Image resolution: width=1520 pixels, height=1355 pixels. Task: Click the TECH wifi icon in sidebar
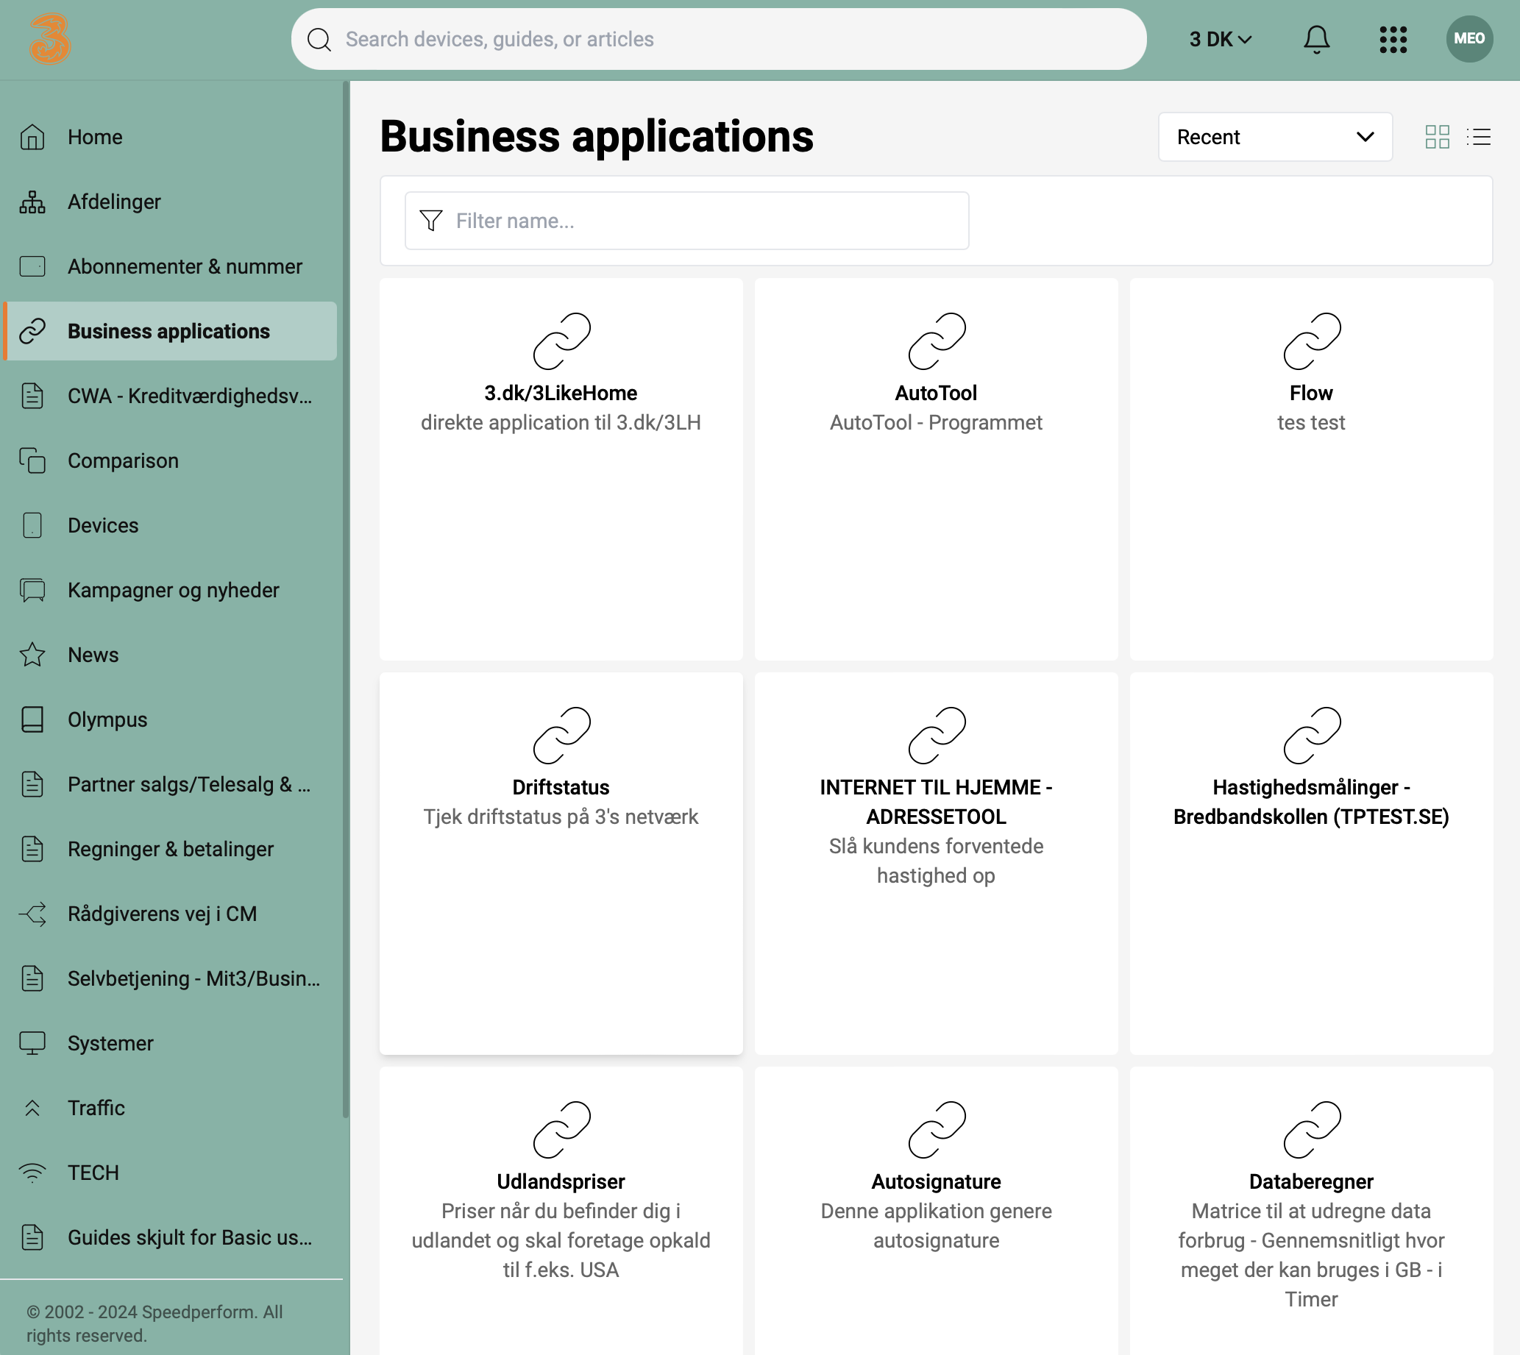tap(32, 1173)
